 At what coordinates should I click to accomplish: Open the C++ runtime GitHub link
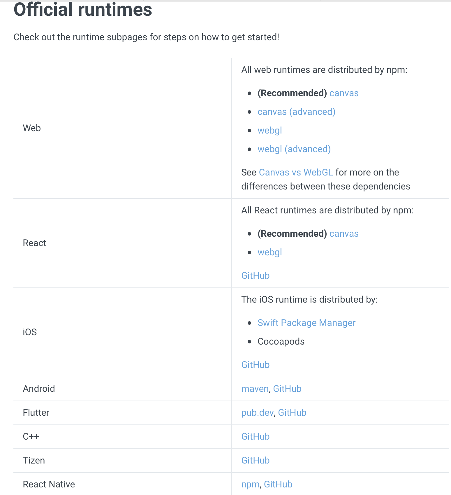(256, 436)
